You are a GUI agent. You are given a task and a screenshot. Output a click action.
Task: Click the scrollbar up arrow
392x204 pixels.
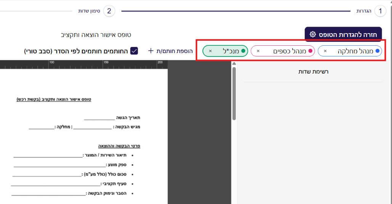pos(234,64)
